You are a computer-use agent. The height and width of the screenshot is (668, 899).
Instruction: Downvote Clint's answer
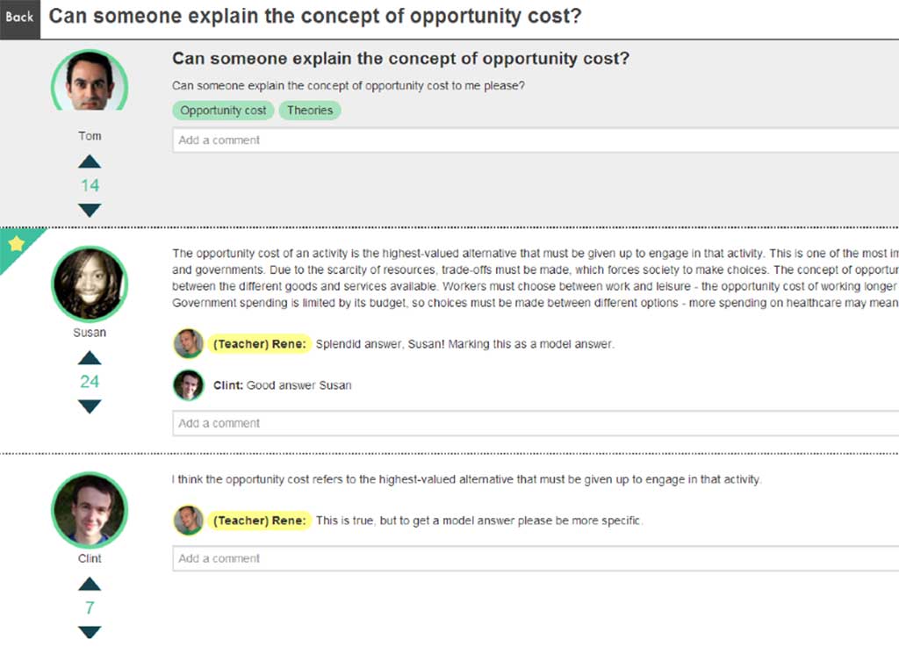90,632
